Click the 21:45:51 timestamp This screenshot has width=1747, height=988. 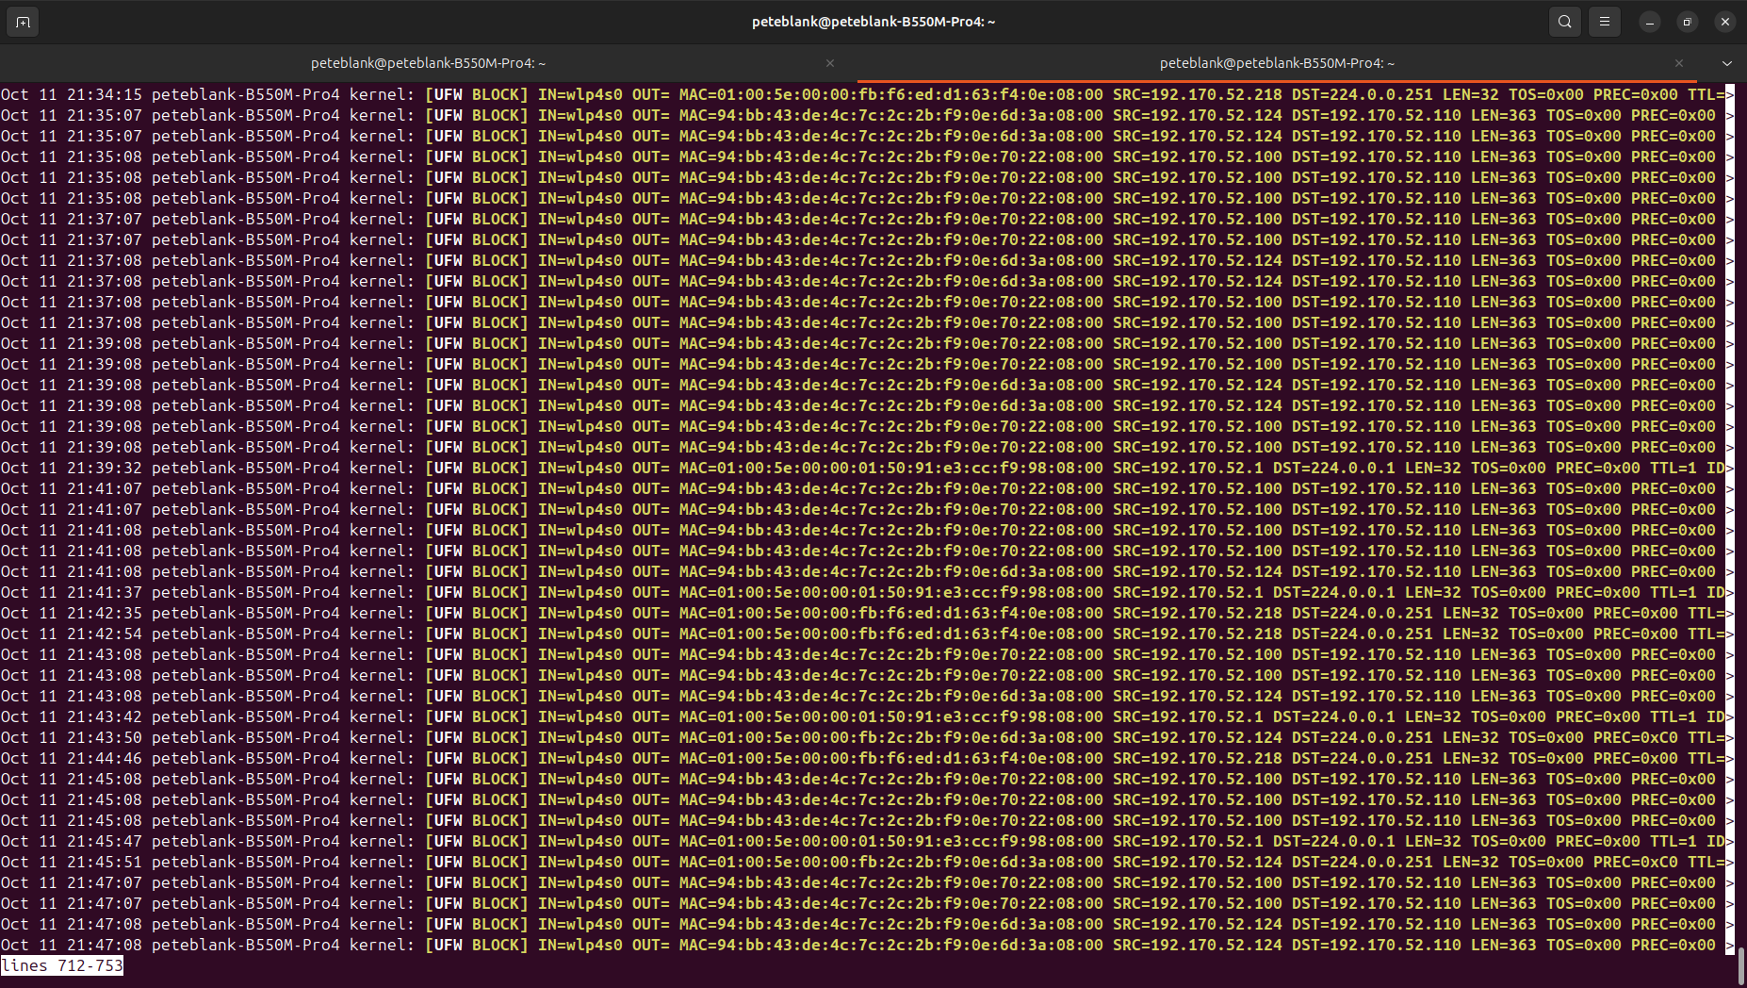click(x=105, y=862)
